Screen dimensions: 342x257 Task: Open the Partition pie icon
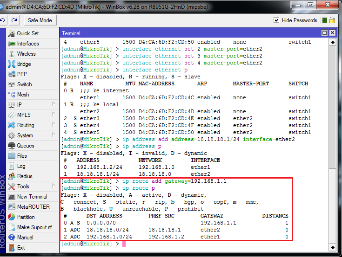(12, 217)
